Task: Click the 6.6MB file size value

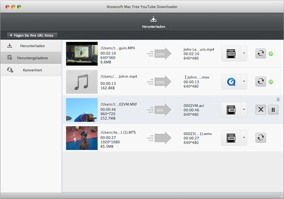Action: coord(106,62)
